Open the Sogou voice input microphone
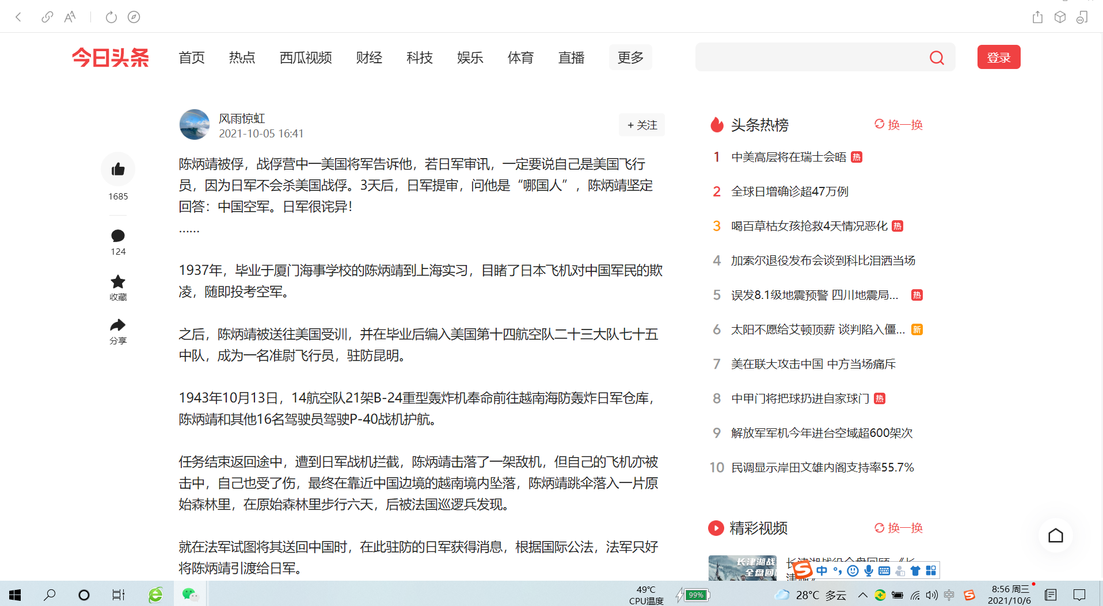Image resolution: width=1103 pixels, height=606 pixels. (869, 571)
